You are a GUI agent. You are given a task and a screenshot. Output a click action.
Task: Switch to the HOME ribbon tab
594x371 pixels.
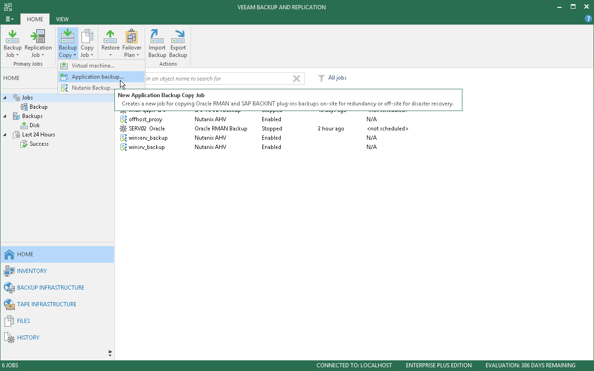click(35, 19)
